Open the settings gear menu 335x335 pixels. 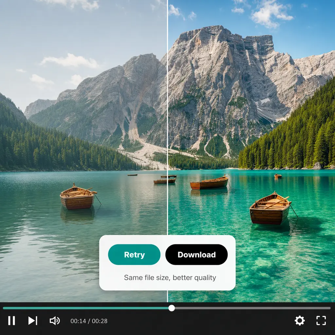(x=300, y=321)
